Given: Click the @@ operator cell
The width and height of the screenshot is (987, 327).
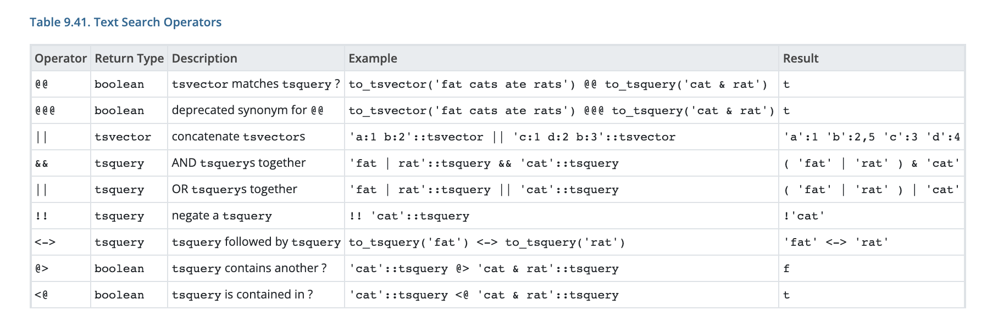Looking at the screenshot, I should point(60,84).
